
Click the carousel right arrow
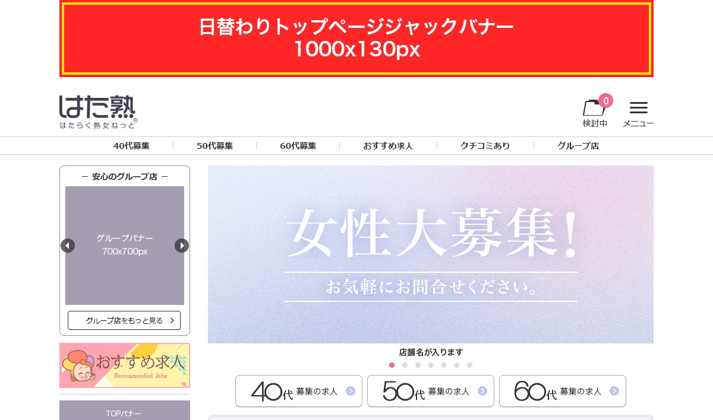[x=182, y=246]
